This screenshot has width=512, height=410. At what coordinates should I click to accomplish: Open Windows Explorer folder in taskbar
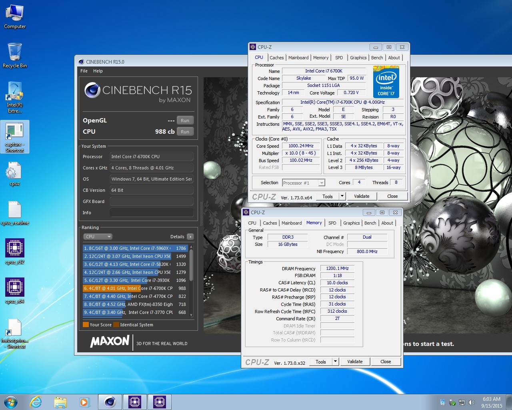pyautogui.click(x=60, y=402)
